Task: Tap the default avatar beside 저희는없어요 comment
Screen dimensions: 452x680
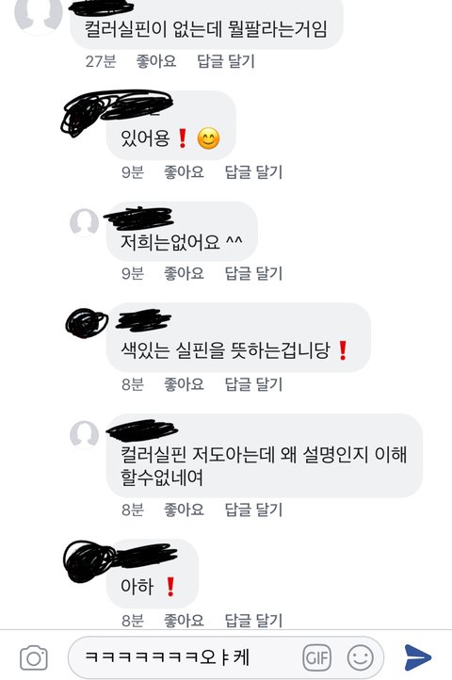Action: tap(84, 222)
